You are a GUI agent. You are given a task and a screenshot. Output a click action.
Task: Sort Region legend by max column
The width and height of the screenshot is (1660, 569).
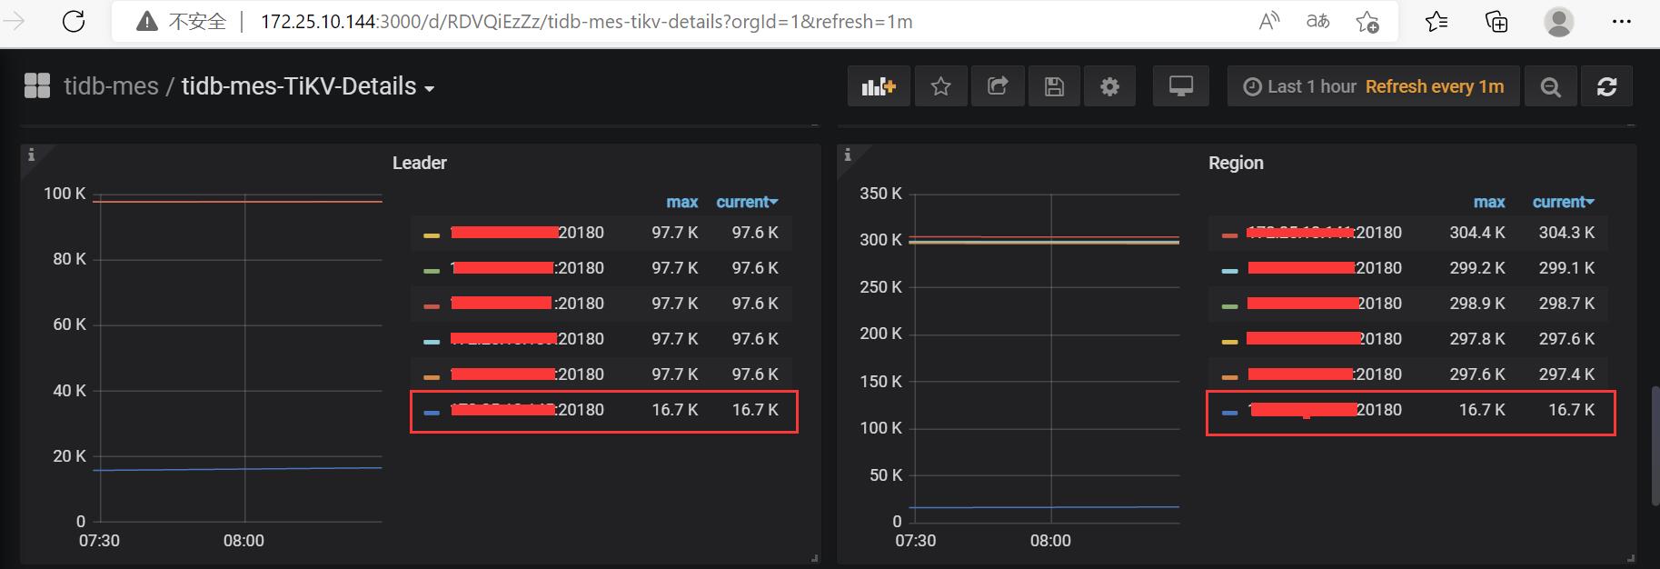1488,202
